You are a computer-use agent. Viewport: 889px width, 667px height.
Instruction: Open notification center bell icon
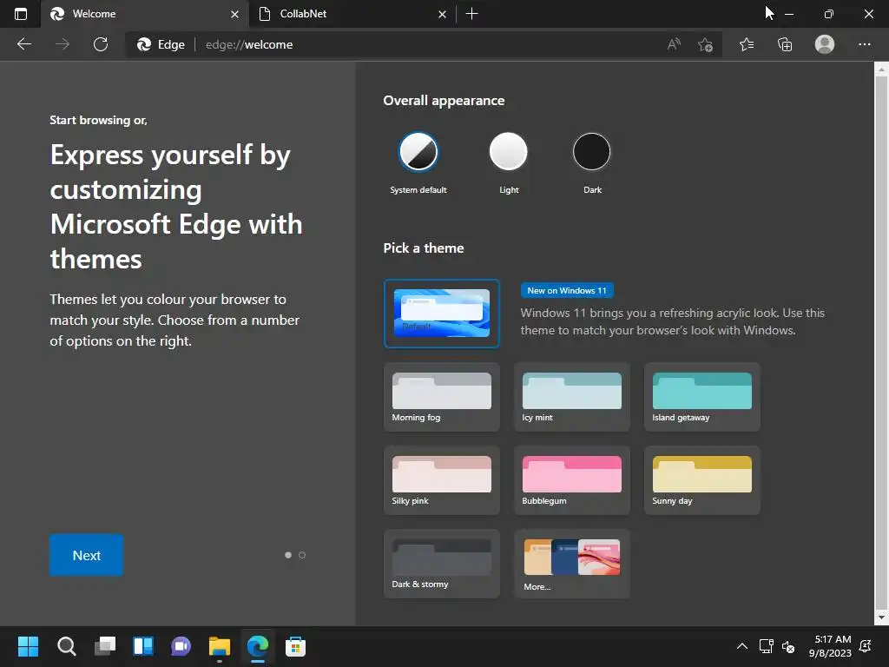(866, 646)
